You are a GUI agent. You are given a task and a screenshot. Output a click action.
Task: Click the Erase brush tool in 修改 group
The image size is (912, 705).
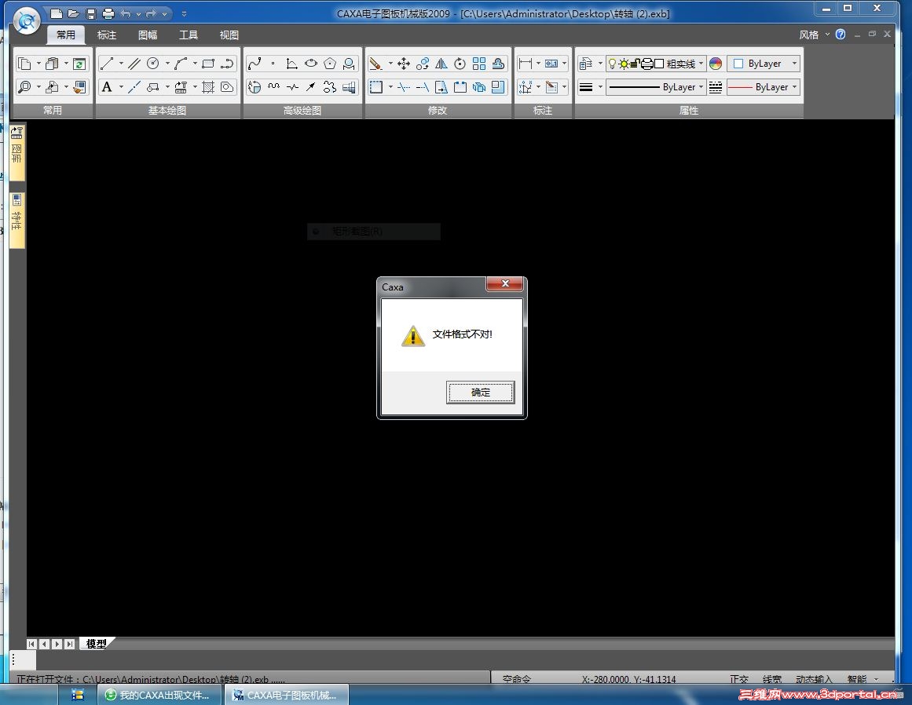coord(375,64)
